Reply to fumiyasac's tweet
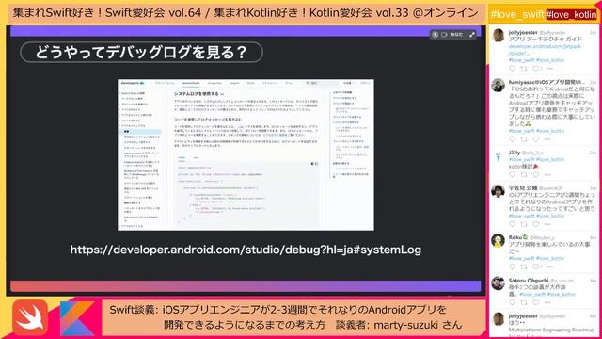Image resolution: width=602 pixels, height=339 pixels. [512, 139]
